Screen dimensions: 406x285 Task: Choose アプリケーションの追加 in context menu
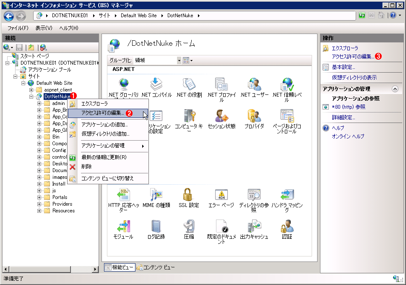[x=108, y=125]
